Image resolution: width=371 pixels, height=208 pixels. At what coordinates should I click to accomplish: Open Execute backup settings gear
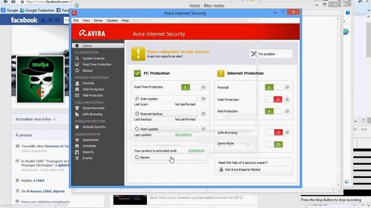203,114
